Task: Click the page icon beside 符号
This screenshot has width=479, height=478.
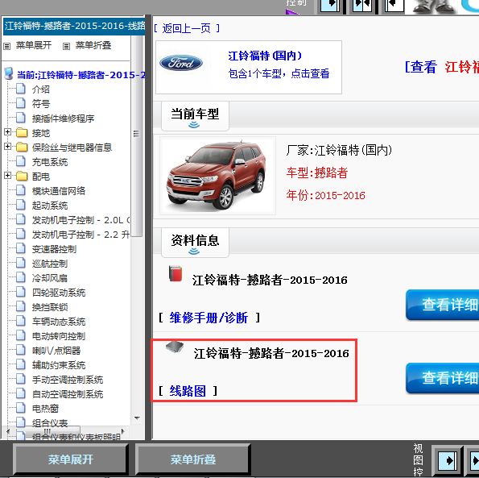Action: 21,103
